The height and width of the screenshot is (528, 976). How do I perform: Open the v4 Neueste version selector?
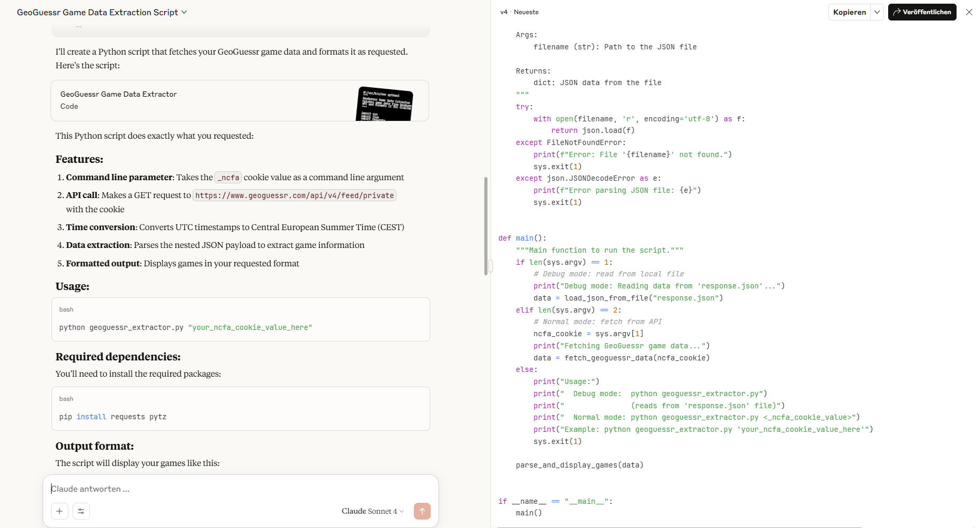pos(519,12)
